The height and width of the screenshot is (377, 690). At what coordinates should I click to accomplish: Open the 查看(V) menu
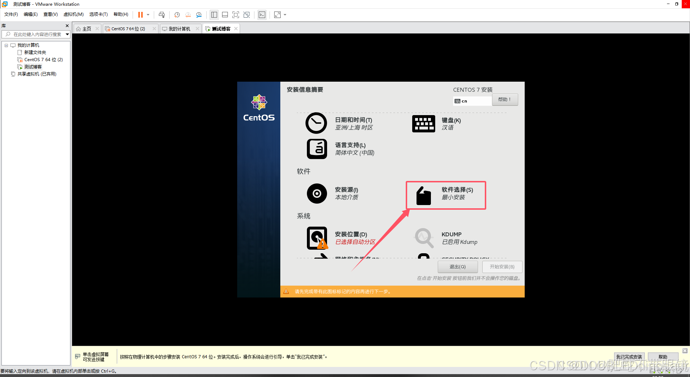(51, 14)
